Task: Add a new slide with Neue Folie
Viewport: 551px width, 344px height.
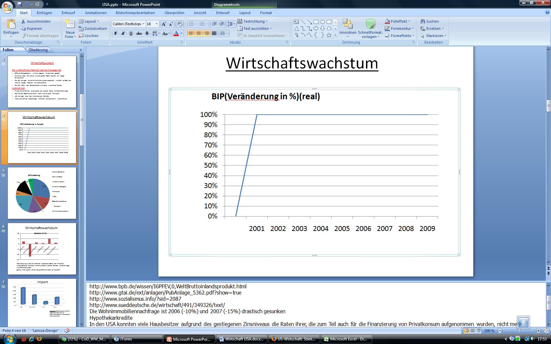Action: click(x=70, y=29)
